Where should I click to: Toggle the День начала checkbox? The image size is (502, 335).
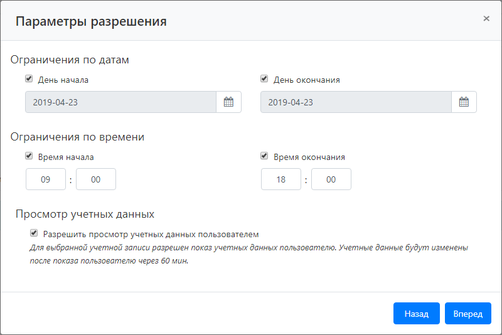29,79
